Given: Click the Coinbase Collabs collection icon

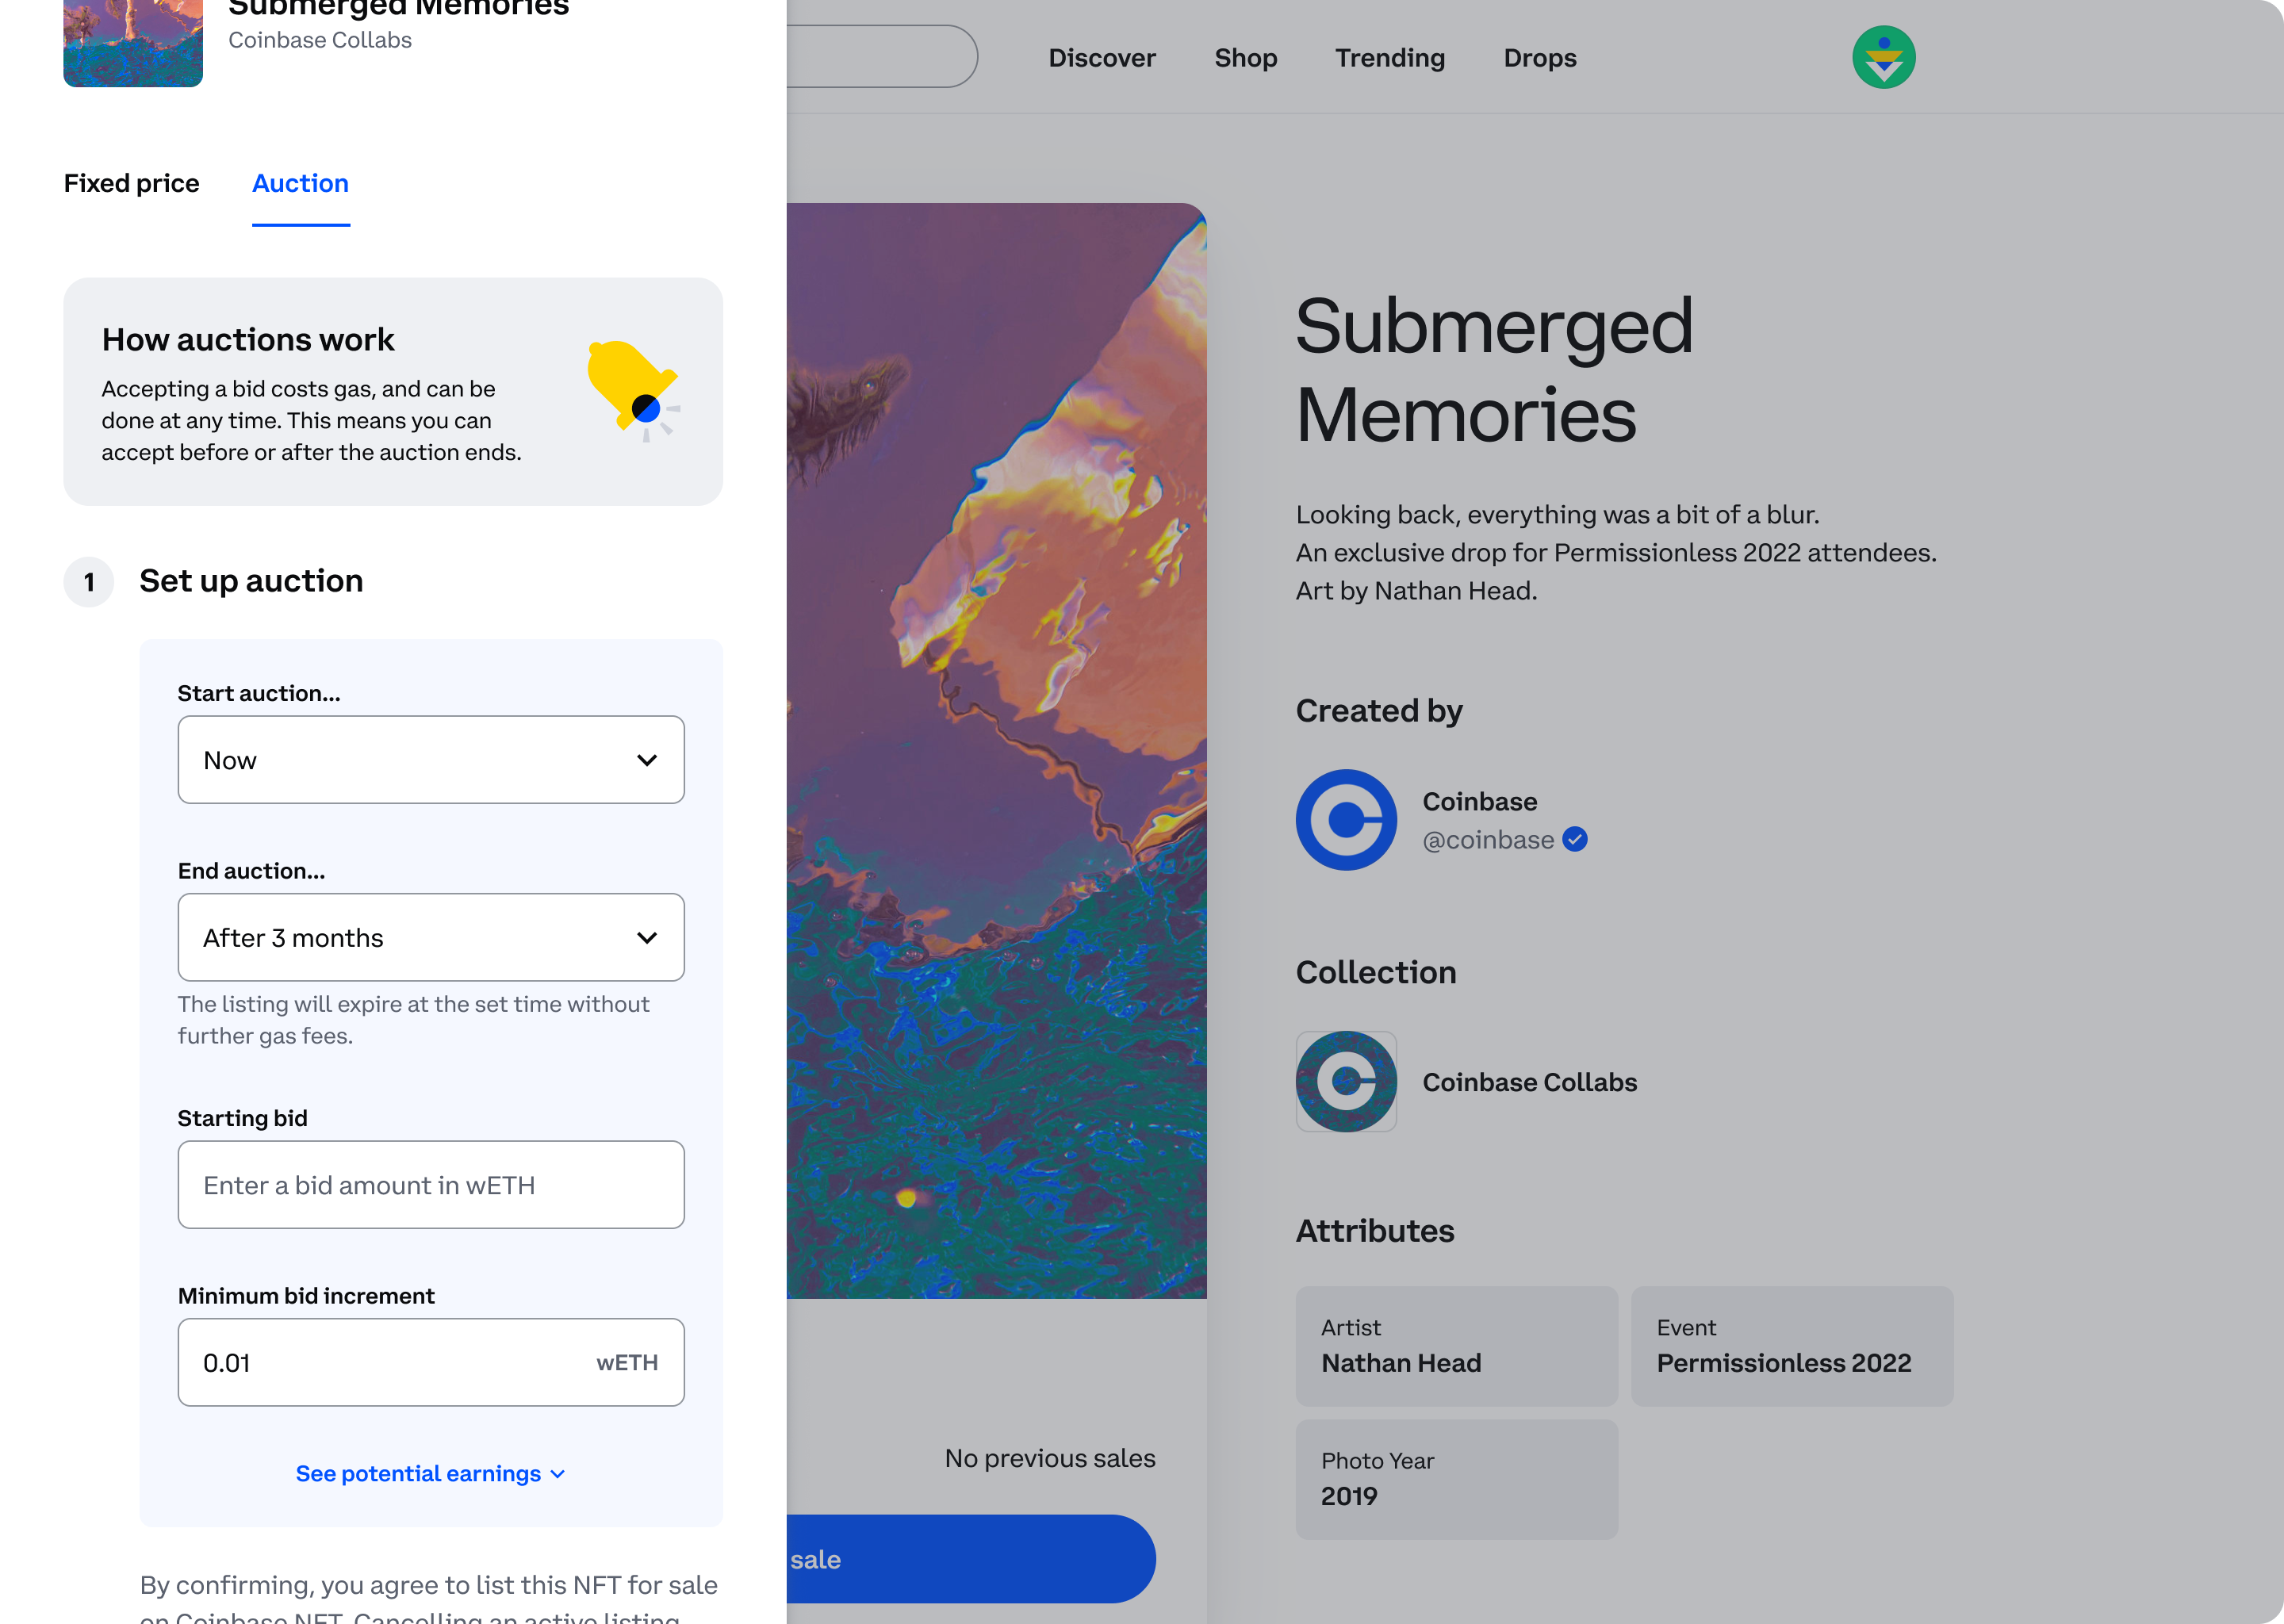Looking at the screenshot, I should 1346,1082.
